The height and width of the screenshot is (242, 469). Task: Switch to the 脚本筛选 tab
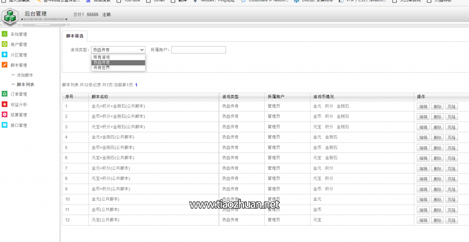pos(75,36)
